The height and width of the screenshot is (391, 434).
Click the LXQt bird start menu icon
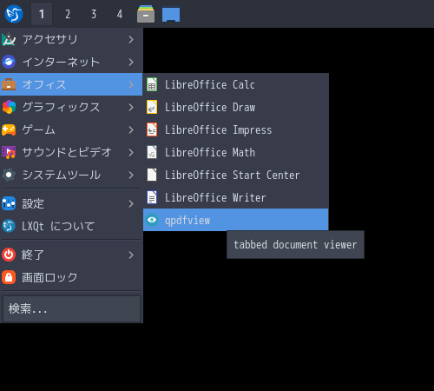tap(14, 14)
